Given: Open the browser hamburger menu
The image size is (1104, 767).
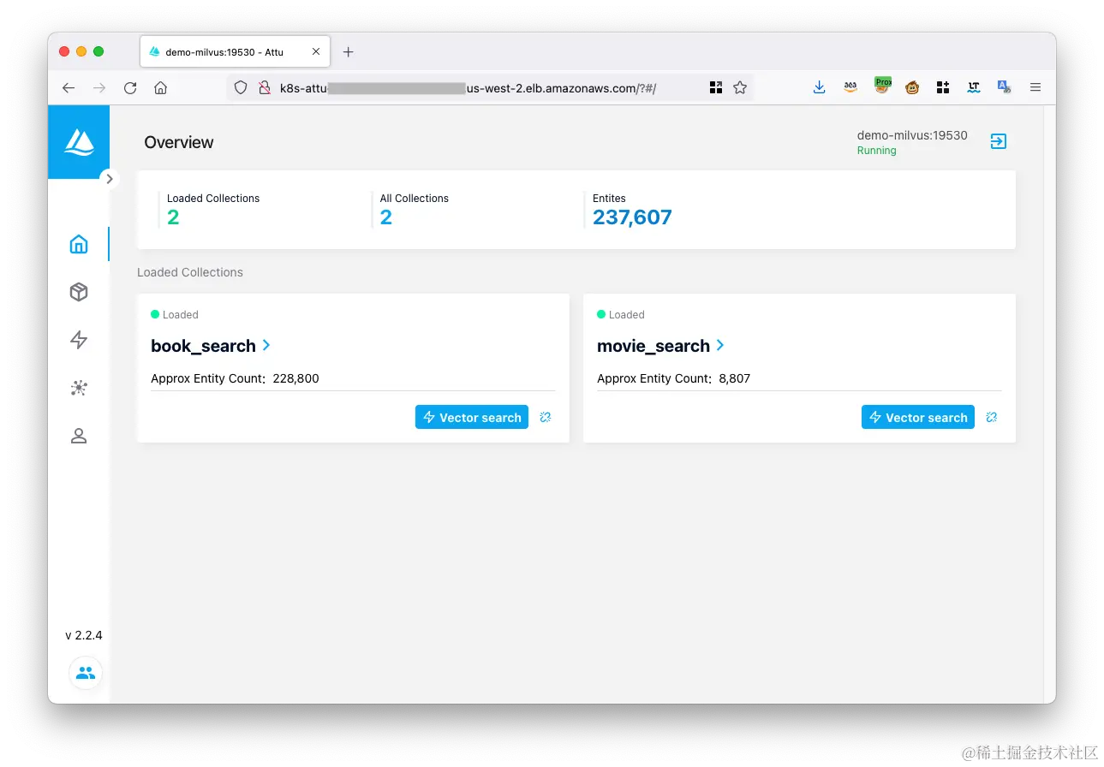Looking at the screenshot, I should pos(1035,87).
